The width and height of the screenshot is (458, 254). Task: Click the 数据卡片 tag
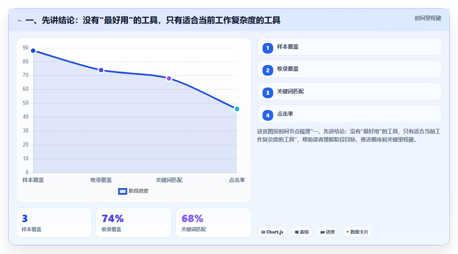click(x=357, y=232)
